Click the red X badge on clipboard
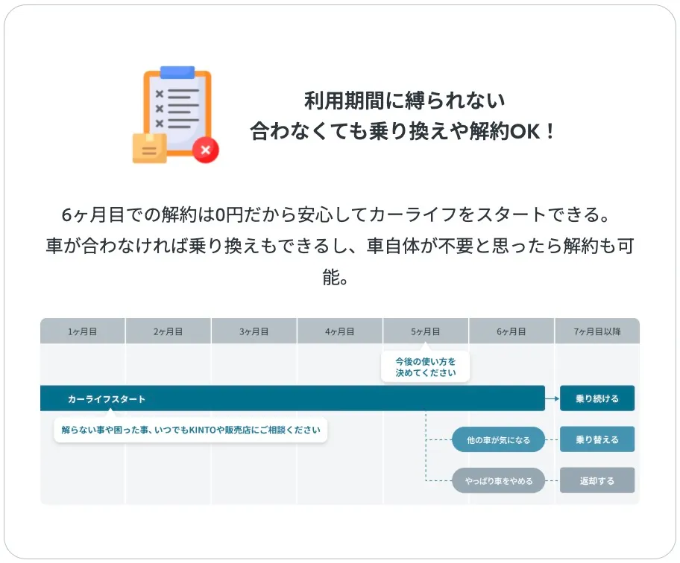This screenshot has width=680, height=563. [206, 150]
